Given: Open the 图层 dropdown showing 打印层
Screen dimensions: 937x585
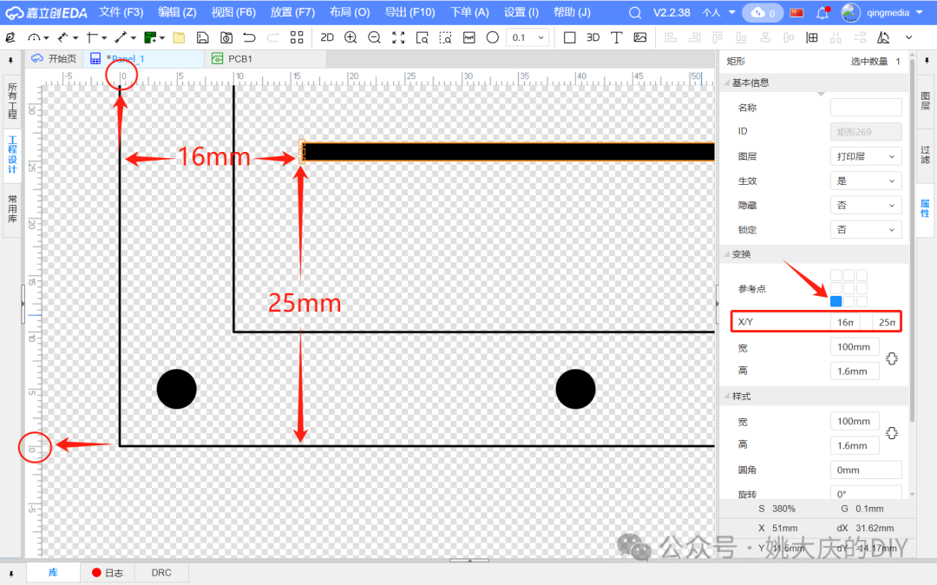Looking at the screenshot, I should (x=866, y=156).
